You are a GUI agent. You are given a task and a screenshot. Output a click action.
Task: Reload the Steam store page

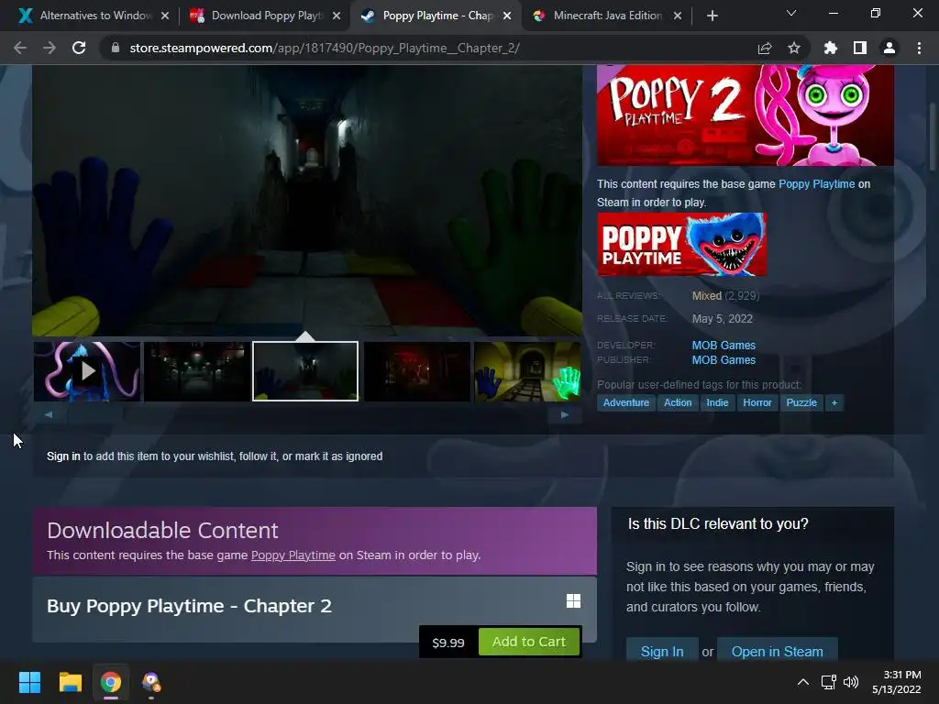79,48
